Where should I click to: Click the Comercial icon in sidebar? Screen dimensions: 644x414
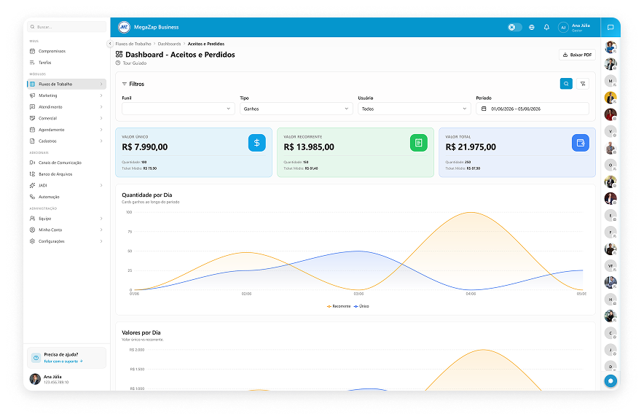(x=33, y=118)
